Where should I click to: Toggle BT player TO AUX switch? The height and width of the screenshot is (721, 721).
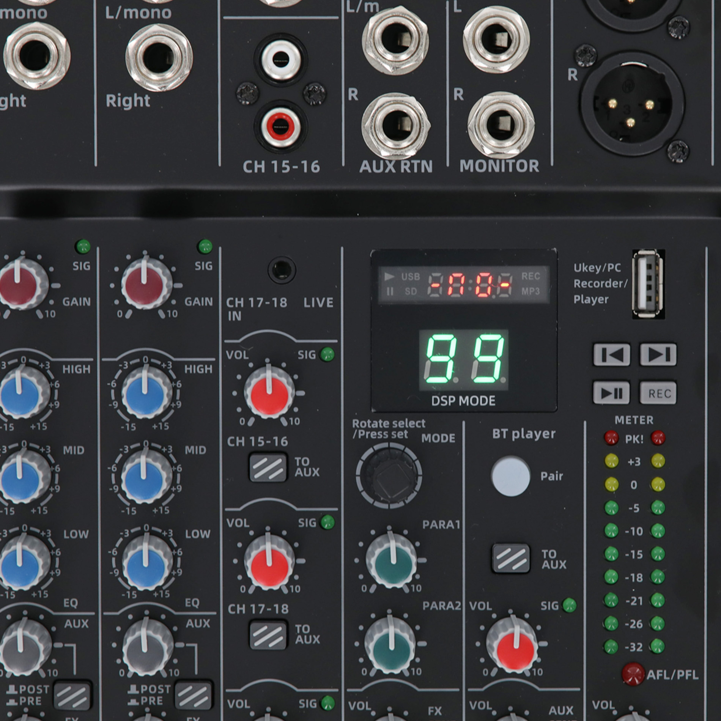pyautogui.click(x=510, y=558)
